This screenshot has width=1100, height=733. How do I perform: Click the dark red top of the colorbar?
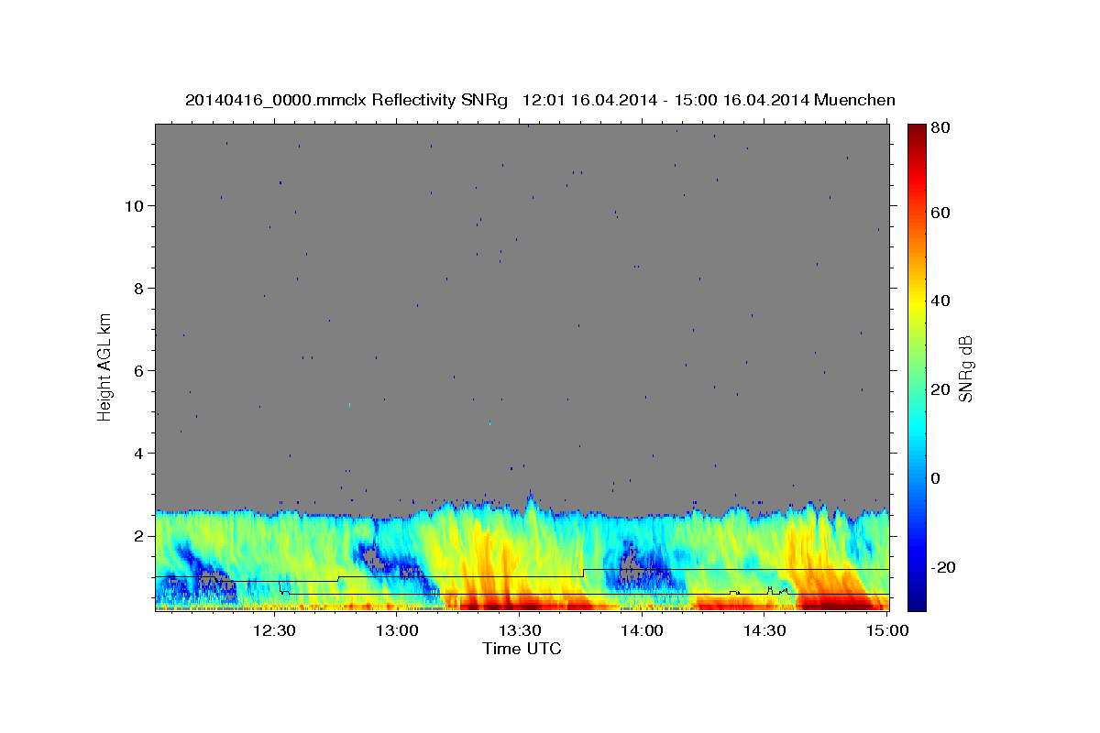pos(917,133)
